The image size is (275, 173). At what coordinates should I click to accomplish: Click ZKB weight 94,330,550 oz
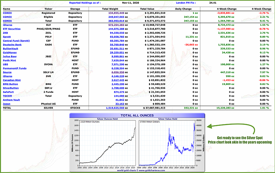pyautogui.click(x=117, y=33)
